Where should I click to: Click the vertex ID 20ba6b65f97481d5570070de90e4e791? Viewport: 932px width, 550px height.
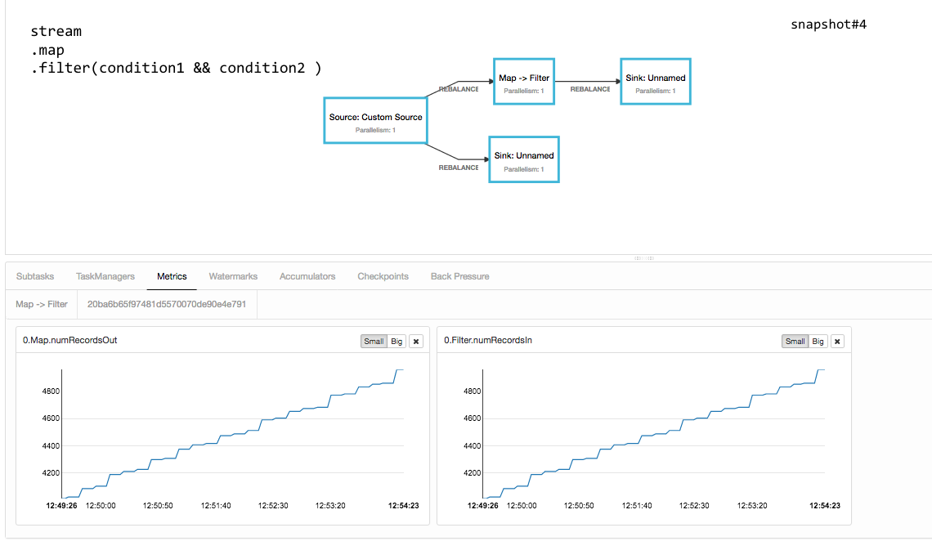pos(167,304)
